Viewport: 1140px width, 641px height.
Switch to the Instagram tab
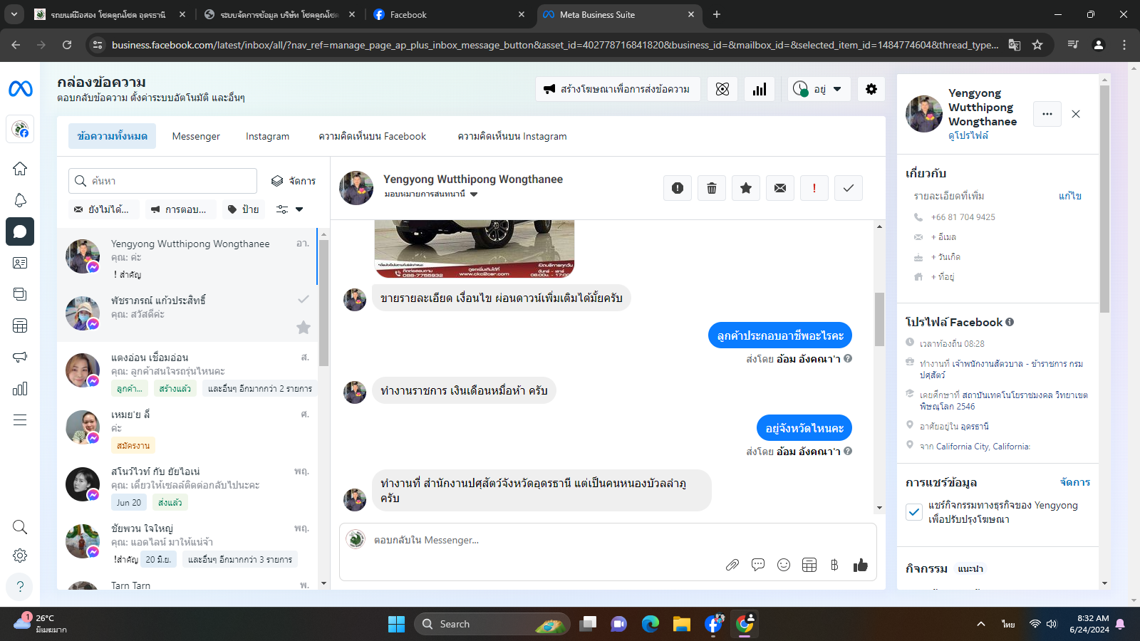[x=268, y=136]
